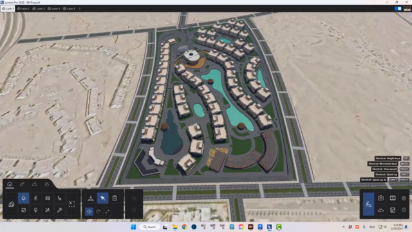Toggle Layer 1 visibility eye
The height and width of the screenshot is (232, 412).
coord(3,8)
